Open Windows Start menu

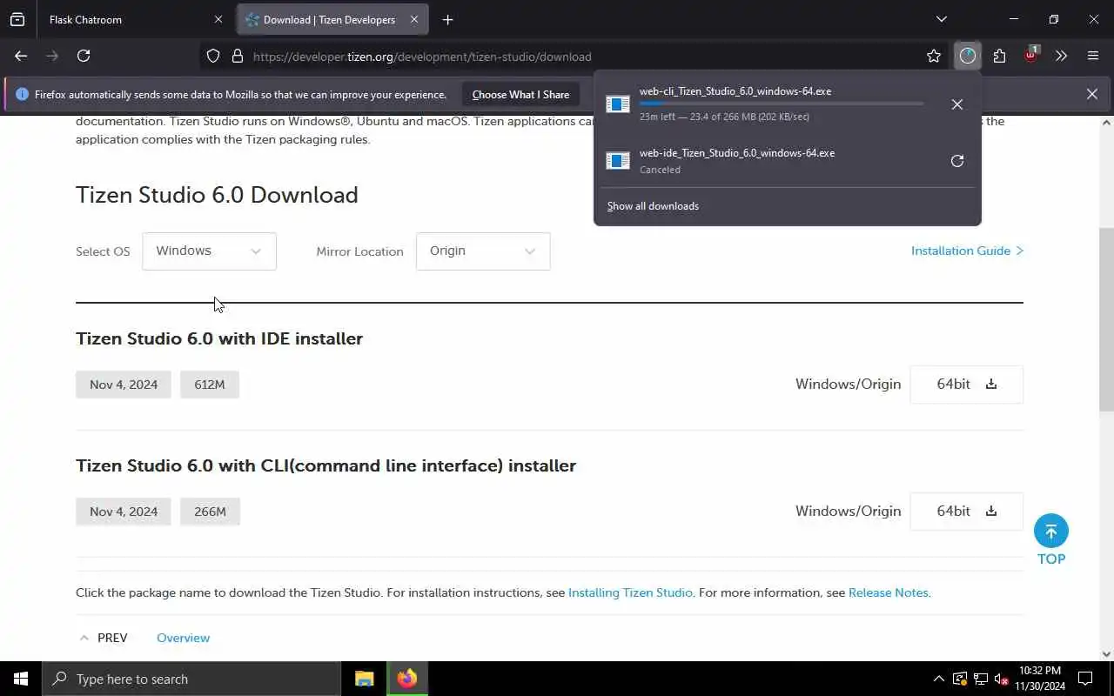coord(21,679)
